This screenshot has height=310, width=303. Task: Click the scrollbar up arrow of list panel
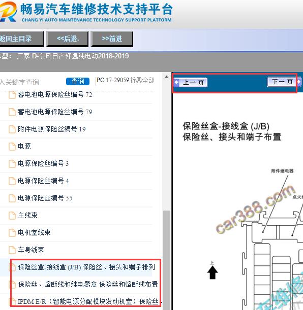pos(166,77)
